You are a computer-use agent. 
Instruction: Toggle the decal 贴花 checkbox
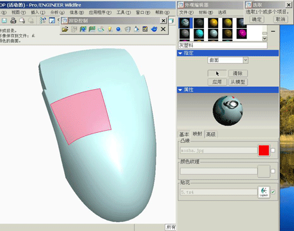tap(273, 192)
